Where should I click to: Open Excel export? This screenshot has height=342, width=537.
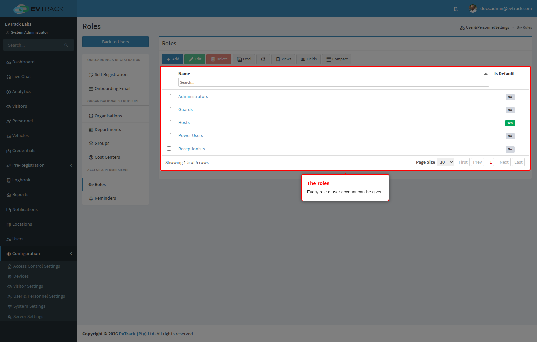tap(244, 59)
